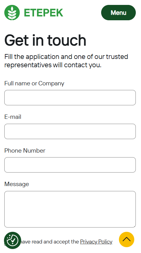Click the 'Phone Number' field label
Image resolution: width=141 pixels, height=253 pixels.
coord(25,150)
